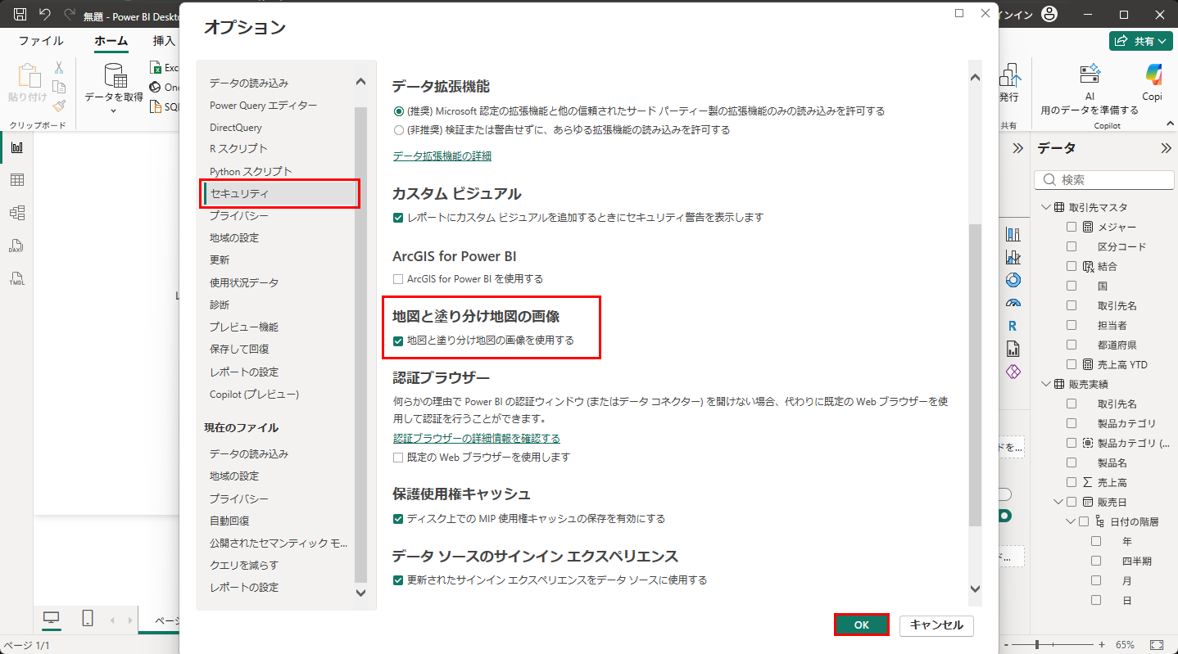The height and width of the screenshot is (654, 1178).
Task: Pick the line and column chart visual
Action: click(x=1013, y=257)
